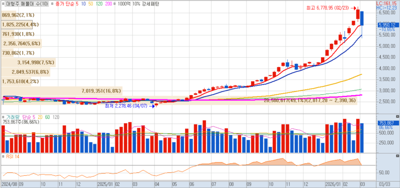The image size is (400, 188).
Task: Click the small square before 거래량 label
Action: coord(3,117)
